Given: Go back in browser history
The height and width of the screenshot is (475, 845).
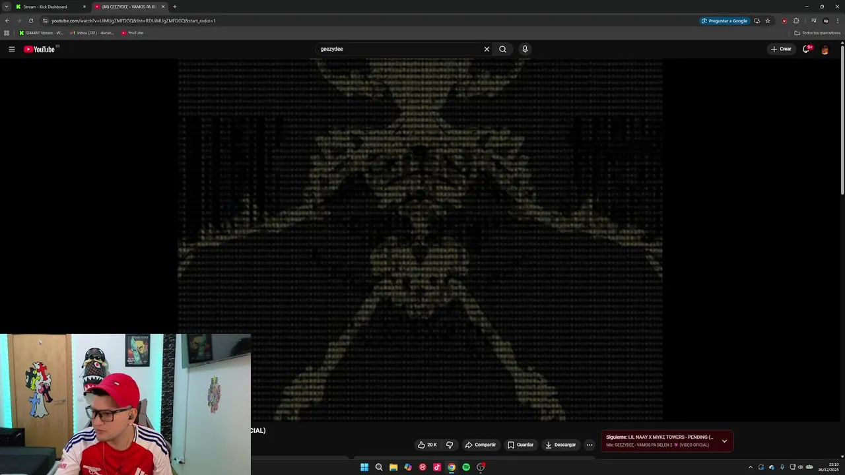Looking at the screenshot, I should 7,20.
